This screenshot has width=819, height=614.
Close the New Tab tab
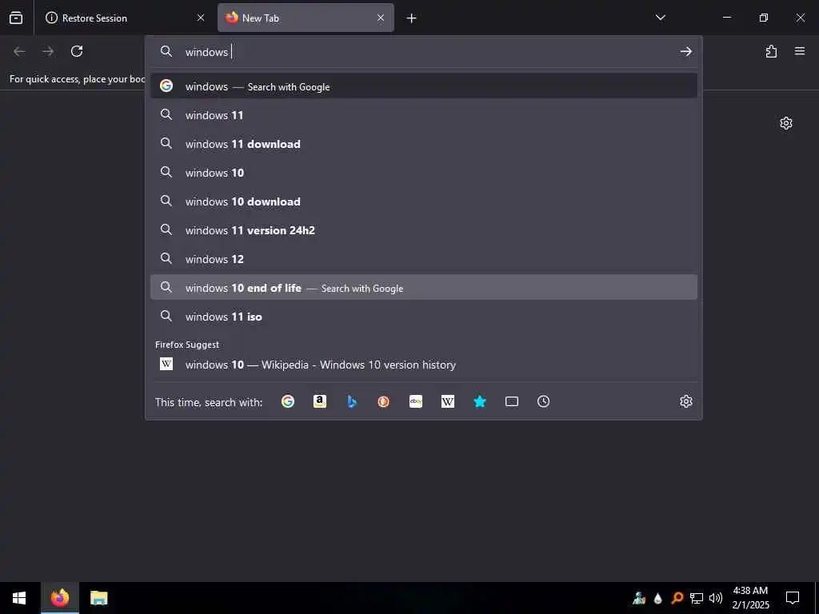[x=381, y=18]
